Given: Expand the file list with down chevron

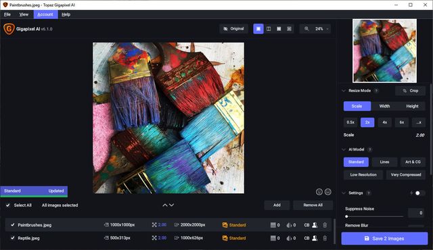Looking at the screenshot, I should tap(171, 205).
